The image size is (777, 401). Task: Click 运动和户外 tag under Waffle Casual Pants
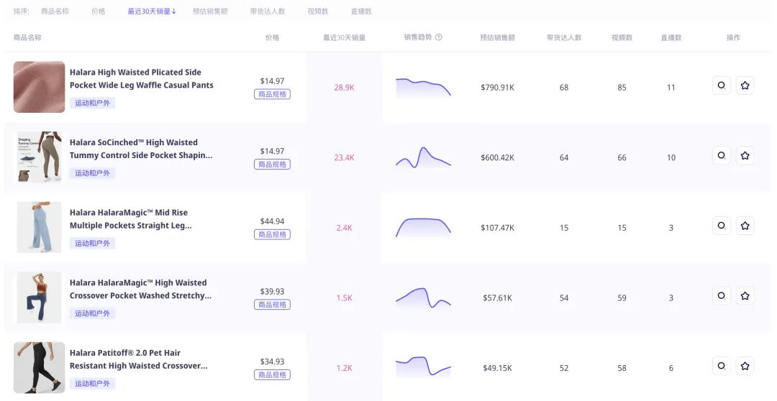click(92, 103)
